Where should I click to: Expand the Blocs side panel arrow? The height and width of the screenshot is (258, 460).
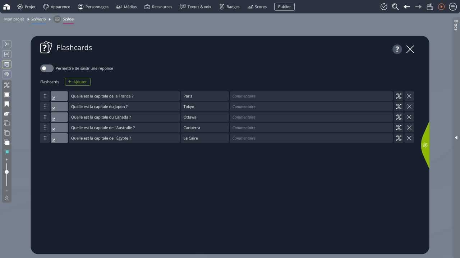(x=456, y=138)
